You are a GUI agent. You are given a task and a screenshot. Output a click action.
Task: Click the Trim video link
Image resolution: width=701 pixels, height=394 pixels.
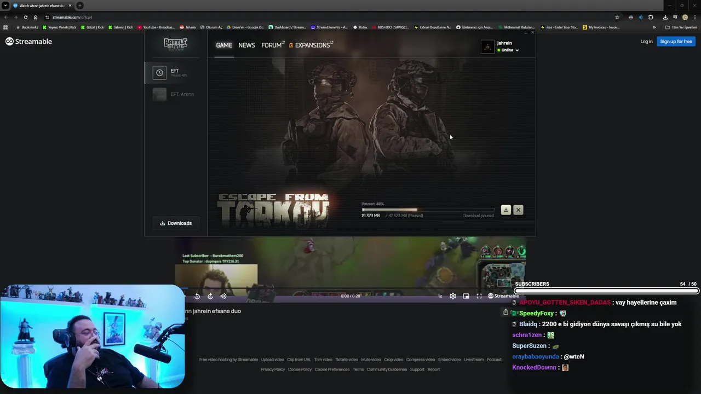click(323, 360)
